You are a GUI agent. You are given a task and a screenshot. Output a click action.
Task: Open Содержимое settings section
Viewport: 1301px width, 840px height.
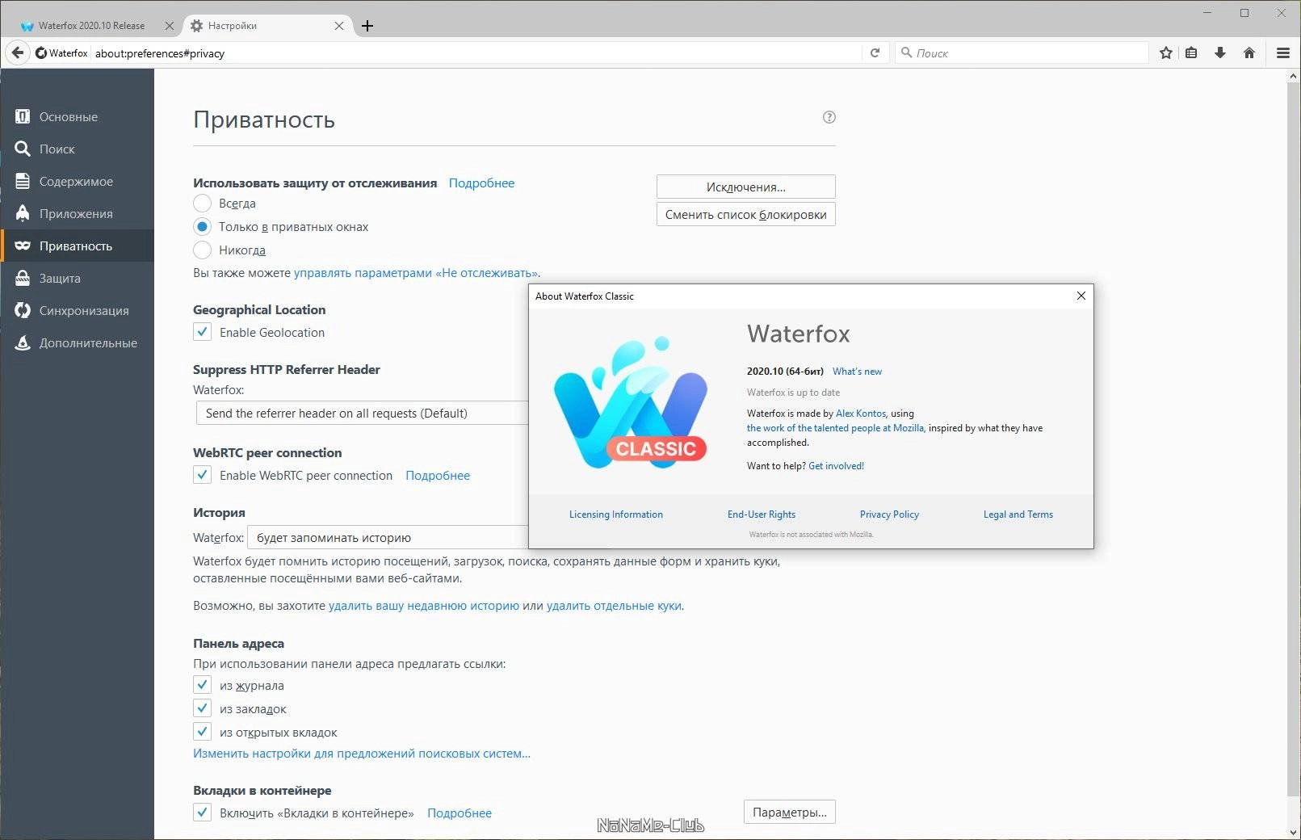77,181
